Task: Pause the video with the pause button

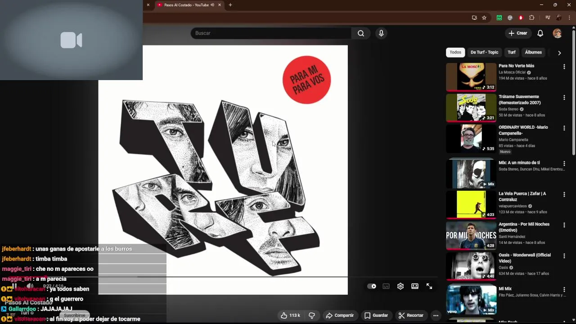Action: point(14,286)
